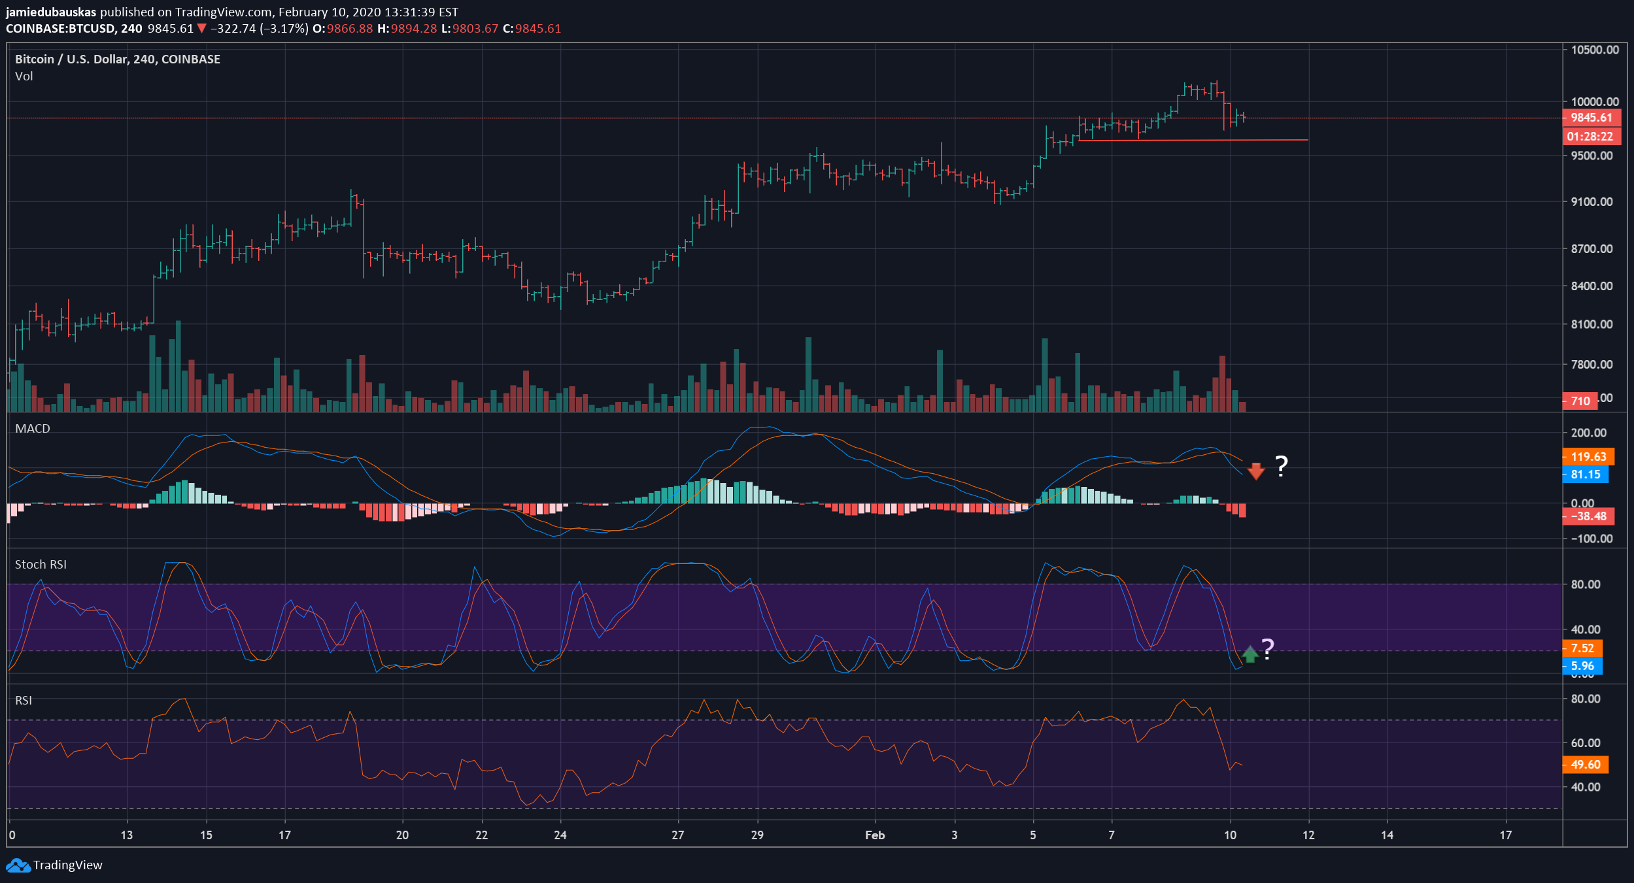Click the countdown timer label 01:28:22
1634x883 pixels.
coord(1591,137)
